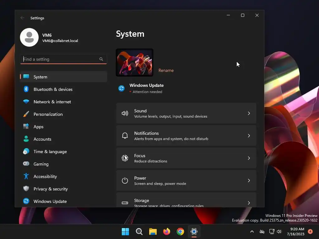The height and width of the screenshot is (239, 319).
Task: Click the Accounts person icon
Action: 26,139
